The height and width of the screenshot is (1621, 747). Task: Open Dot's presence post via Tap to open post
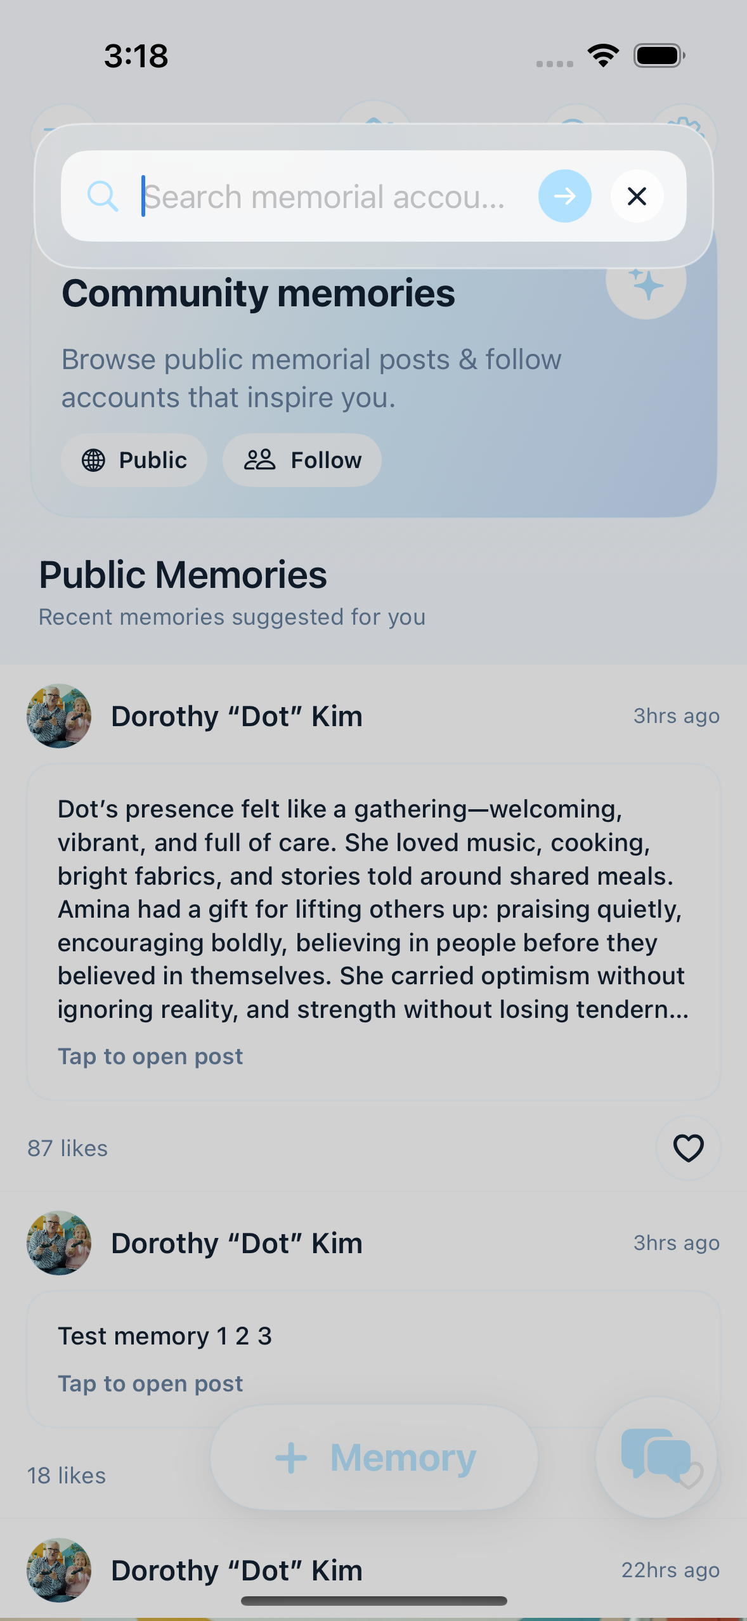150,1057
